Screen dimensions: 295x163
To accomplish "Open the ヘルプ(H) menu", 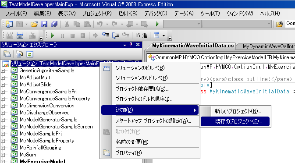I will click(x=270, y=14).
